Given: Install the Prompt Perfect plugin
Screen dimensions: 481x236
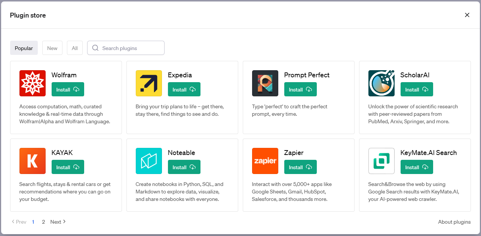Looking at the screenshot, I should coord(300,89).
